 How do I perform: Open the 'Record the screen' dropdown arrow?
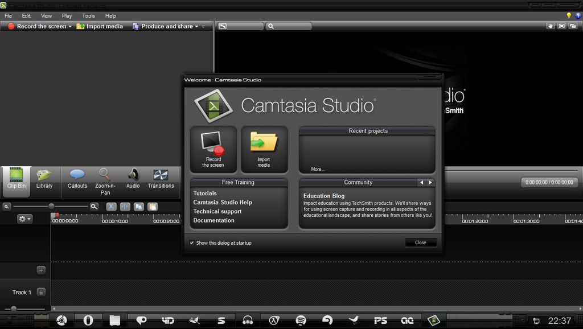(x=70, y=26)
